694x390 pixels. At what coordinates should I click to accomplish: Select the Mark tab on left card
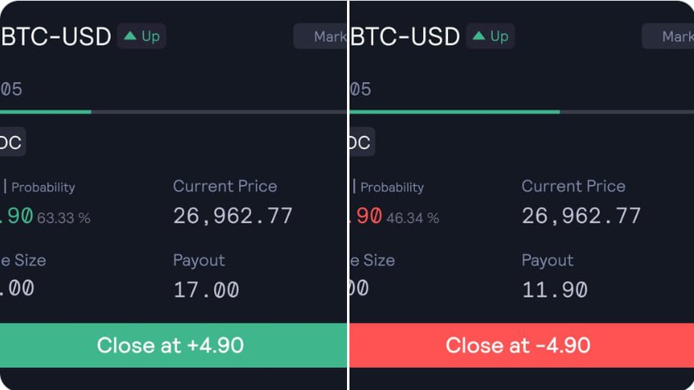pyautogui.click(x=321, y=36)
